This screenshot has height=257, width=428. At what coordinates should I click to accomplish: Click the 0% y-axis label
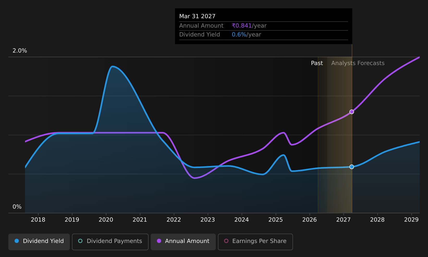pos(17,207)
